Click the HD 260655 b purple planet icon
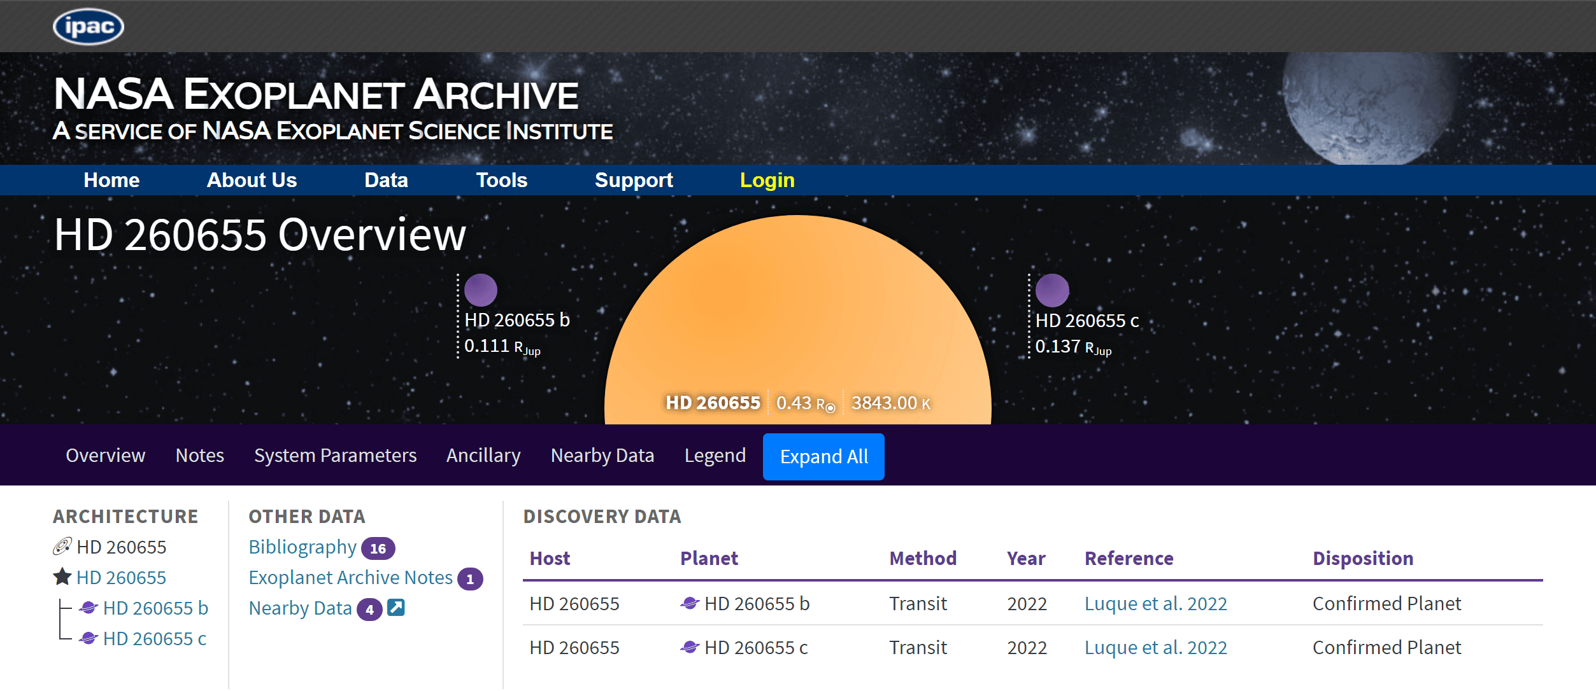The height and width of the screenshot is (691, 1596). coord(480,290)
